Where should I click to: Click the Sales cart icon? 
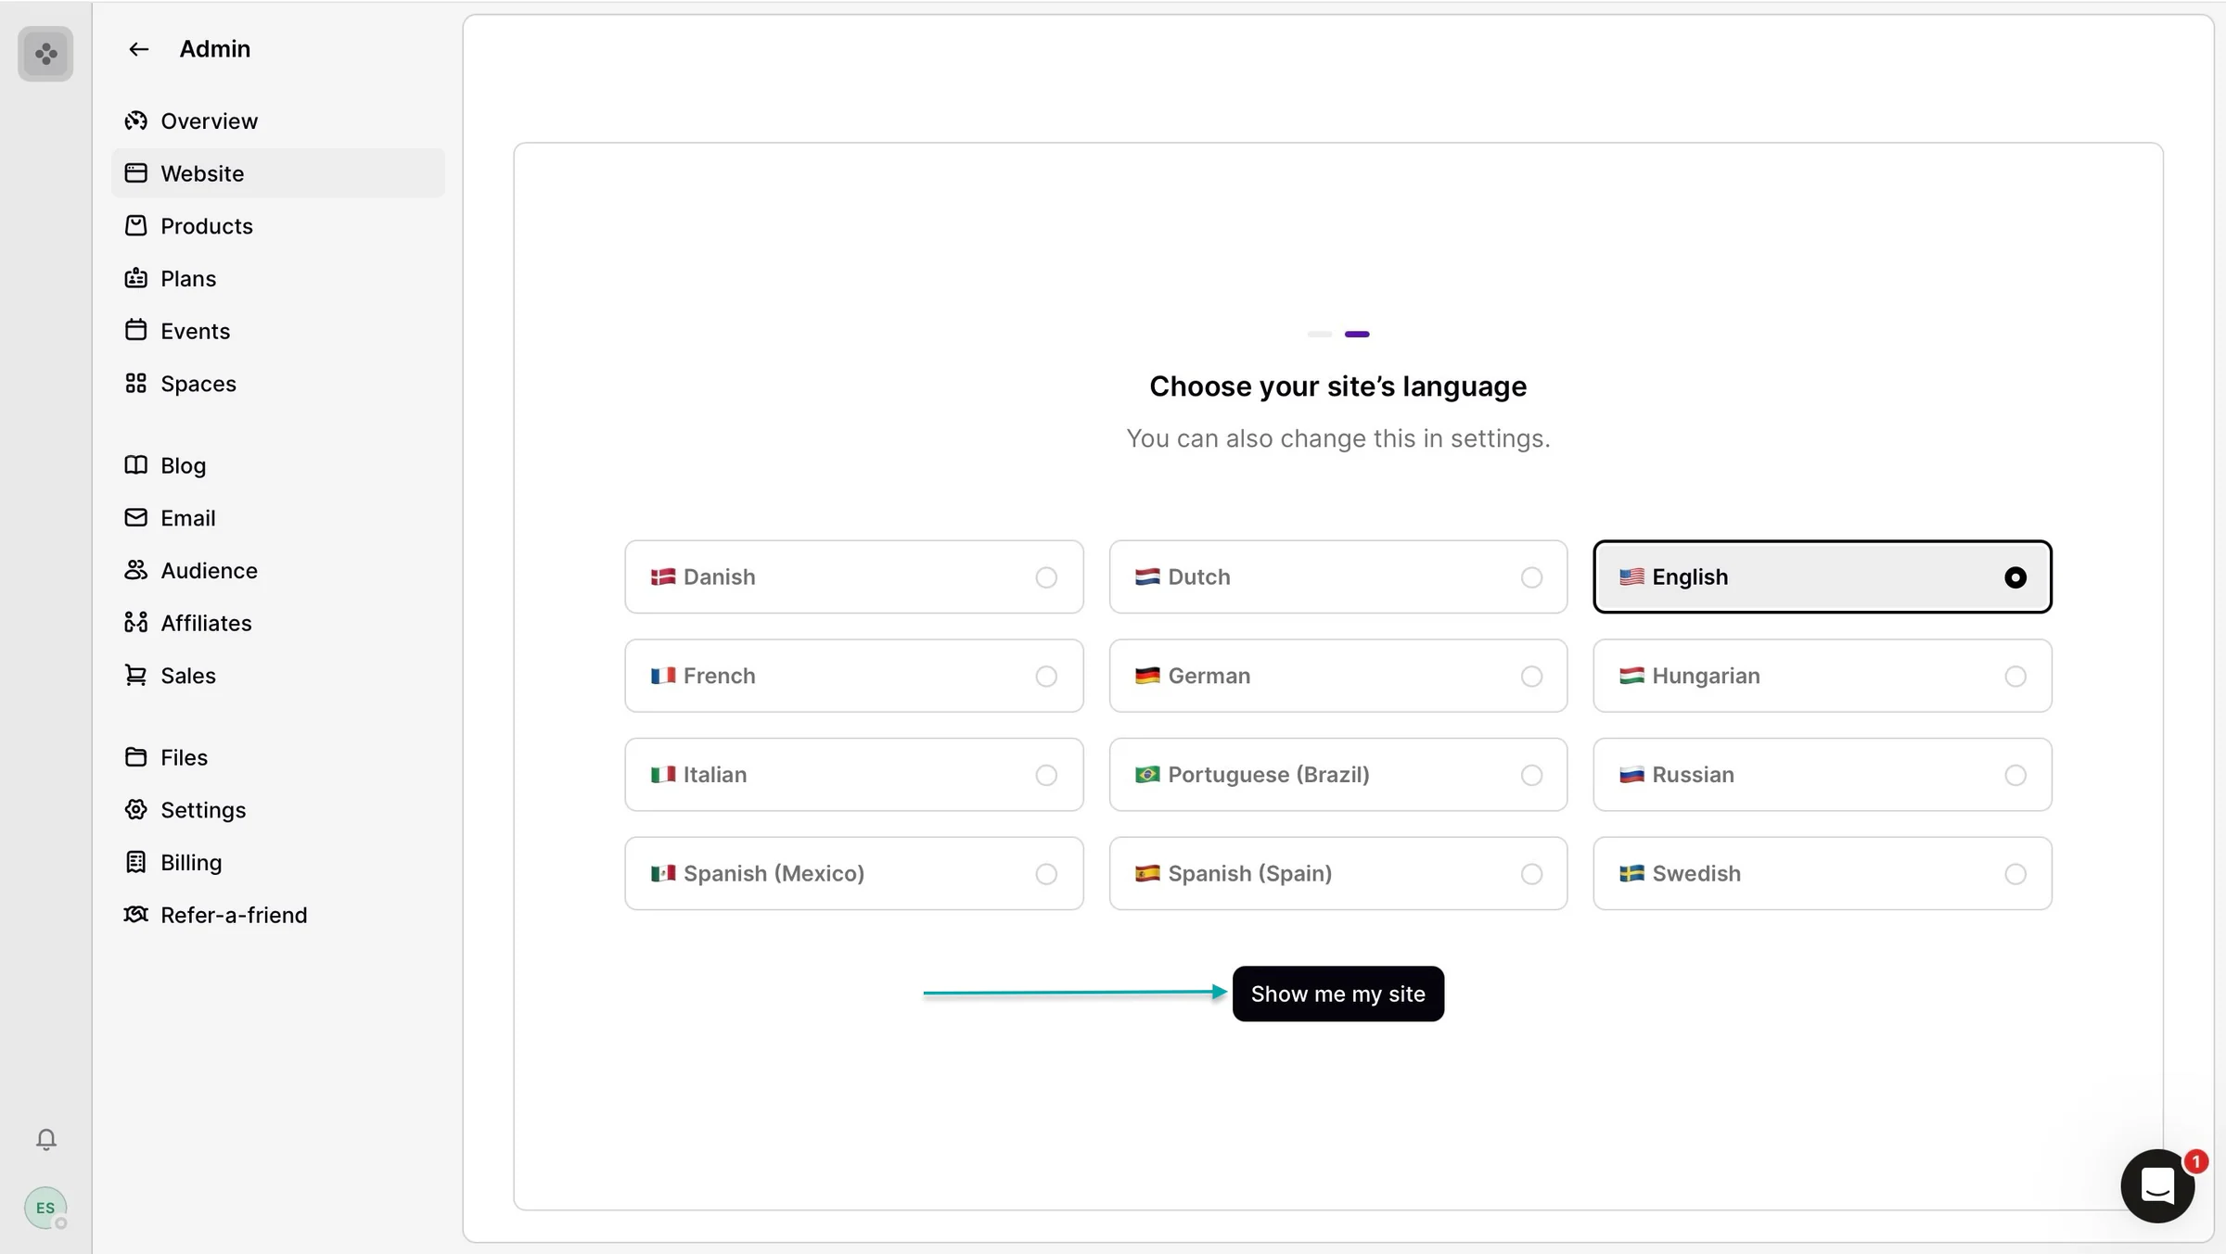click(136, 675)
